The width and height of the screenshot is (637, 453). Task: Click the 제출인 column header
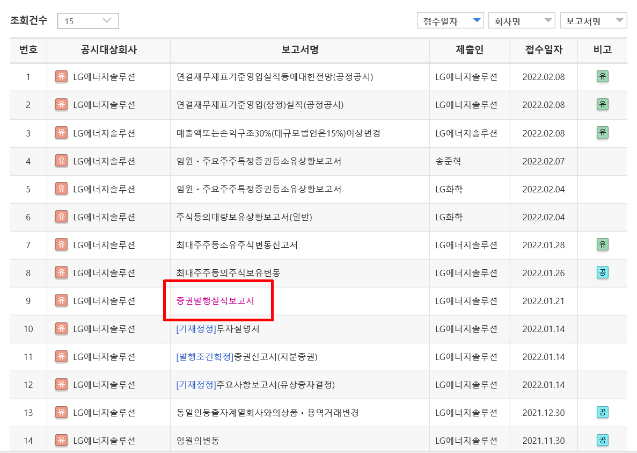point(470,50)
